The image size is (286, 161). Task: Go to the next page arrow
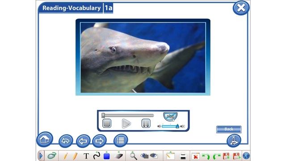coord(99,141)
